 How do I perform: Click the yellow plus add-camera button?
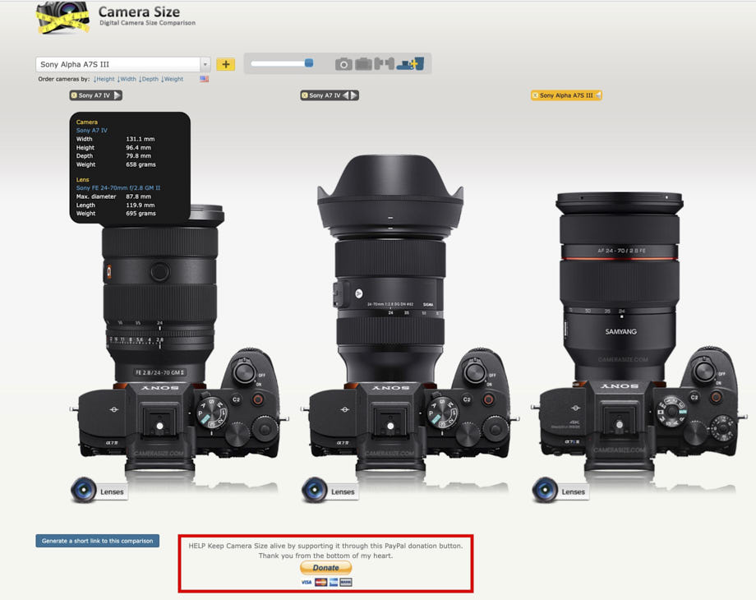coord(226,64)
